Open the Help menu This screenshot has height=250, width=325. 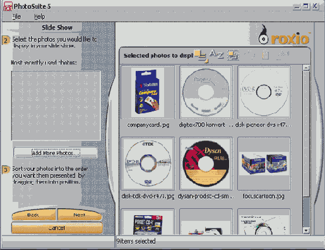click(x=40, y=16)
